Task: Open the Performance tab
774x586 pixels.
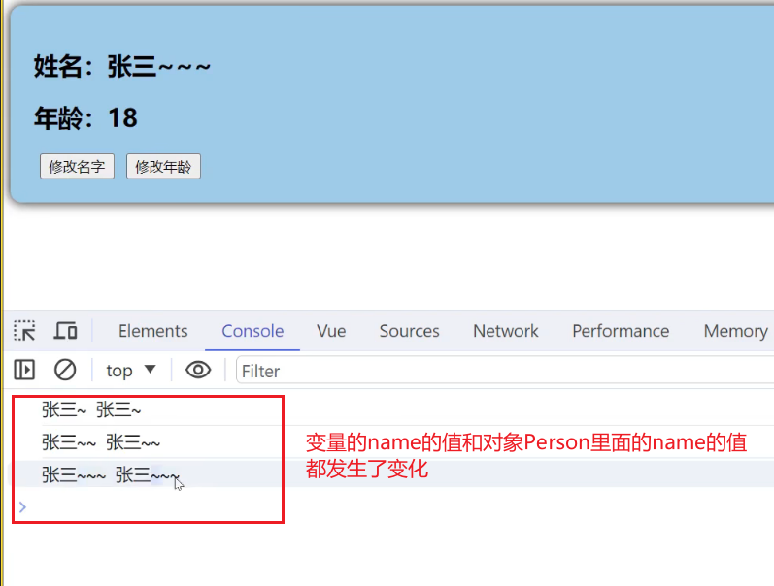Action: tap(621, 331)
